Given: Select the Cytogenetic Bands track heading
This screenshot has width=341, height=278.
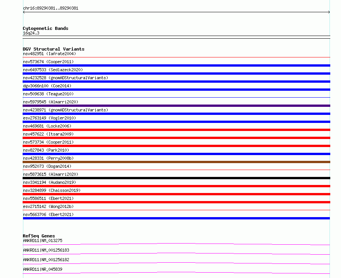Looking at the screenshot, I should [x=46, y=28].
